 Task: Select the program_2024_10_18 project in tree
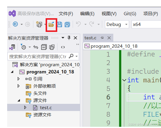(x=50, y=72)
